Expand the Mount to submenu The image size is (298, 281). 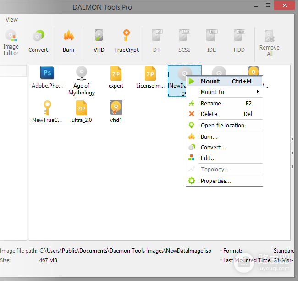pyautogui.click(x=225, y=92)
